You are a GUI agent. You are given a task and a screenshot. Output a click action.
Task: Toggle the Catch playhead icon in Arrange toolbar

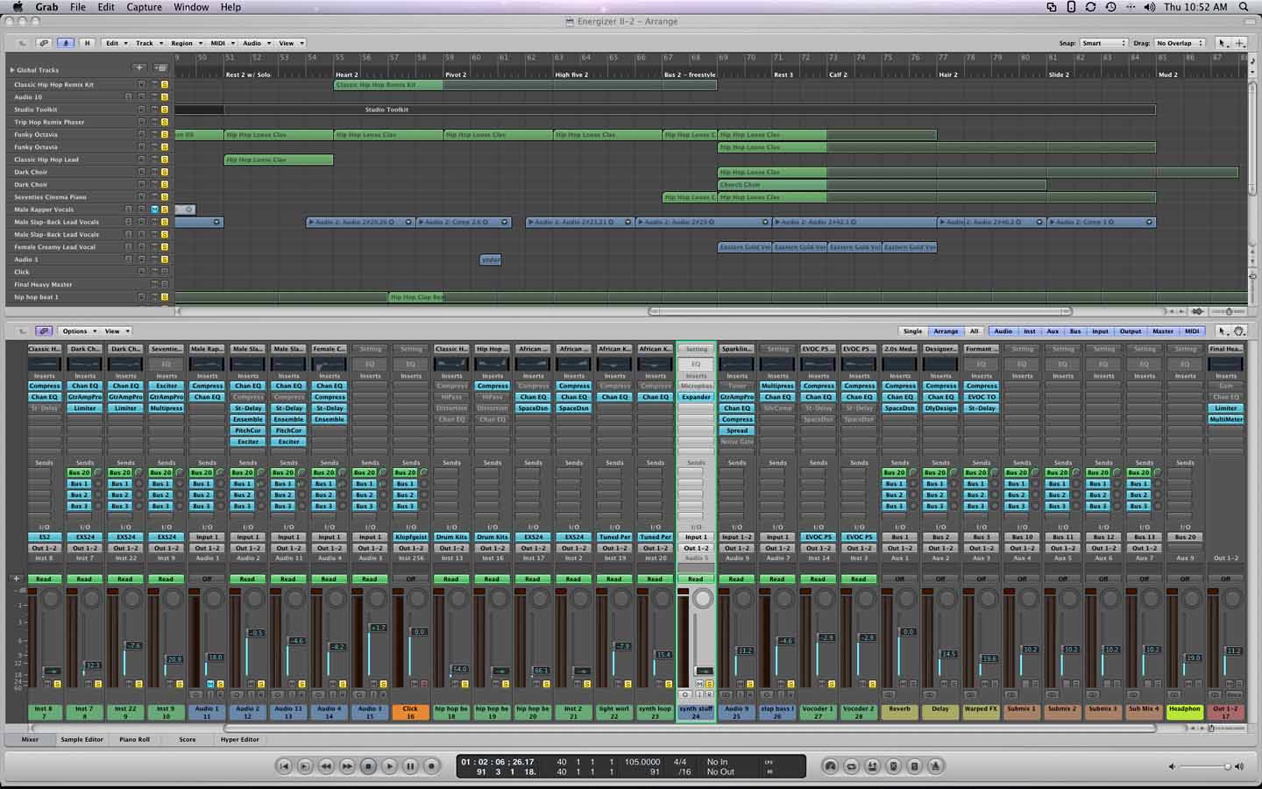(65, 43)
